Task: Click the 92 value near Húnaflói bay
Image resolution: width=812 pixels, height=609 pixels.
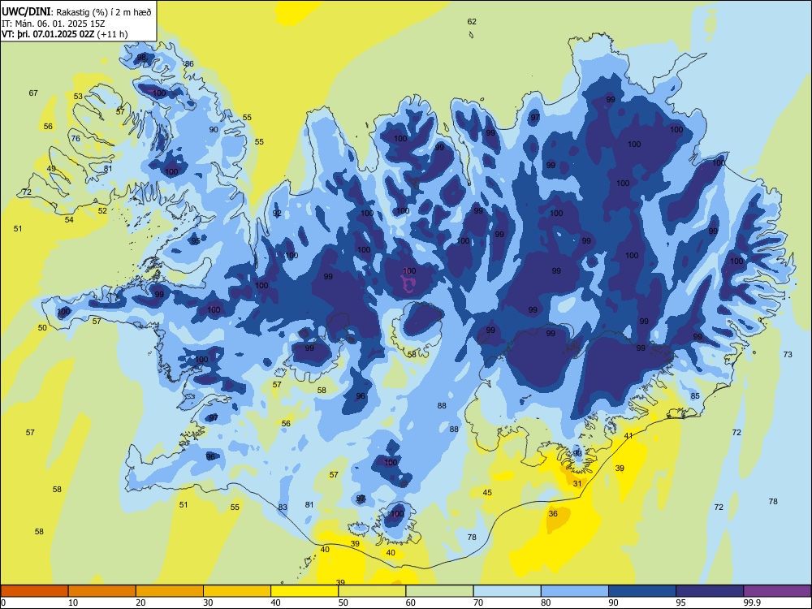Action: [277, 214]
